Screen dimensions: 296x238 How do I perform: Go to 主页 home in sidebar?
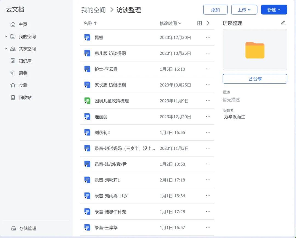(x=22, y=24)
